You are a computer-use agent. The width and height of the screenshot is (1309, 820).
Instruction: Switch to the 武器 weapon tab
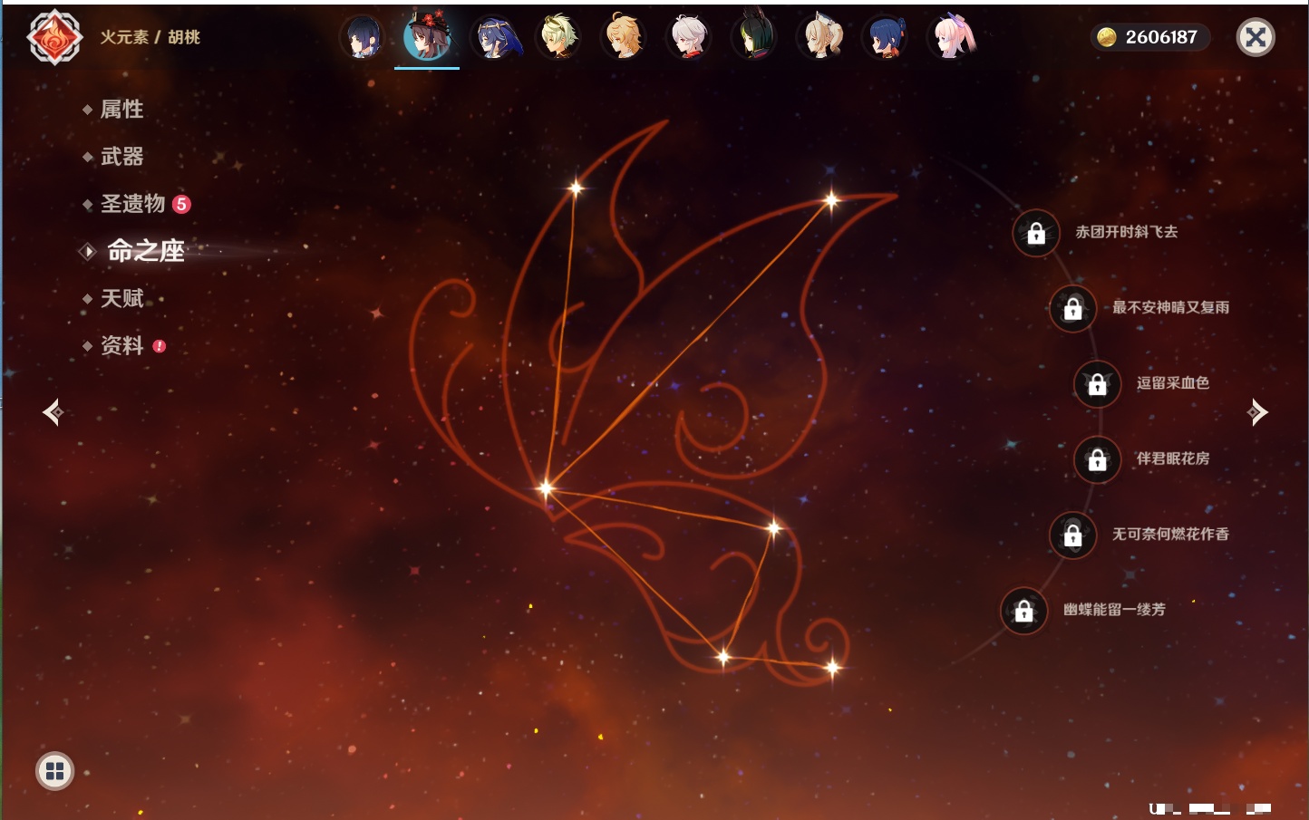point(121,157)
